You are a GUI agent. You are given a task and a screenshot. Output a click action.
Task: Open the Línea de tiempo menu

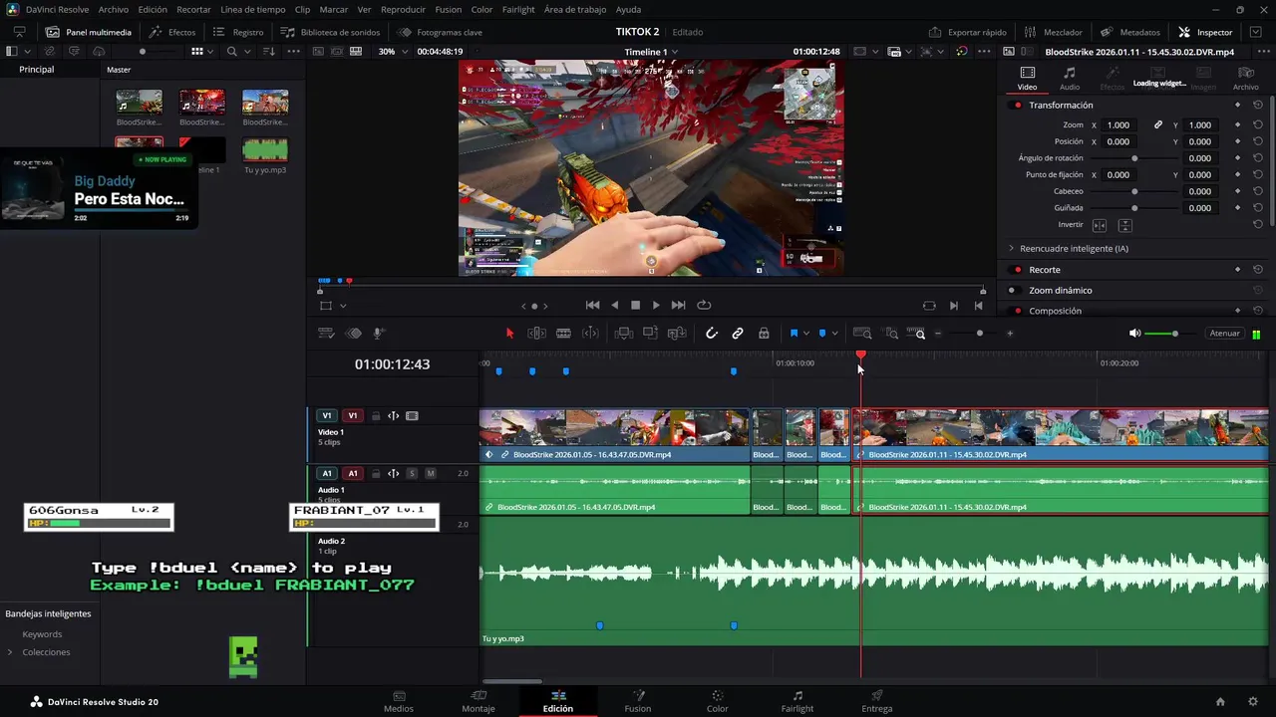(x=252, y=9)
